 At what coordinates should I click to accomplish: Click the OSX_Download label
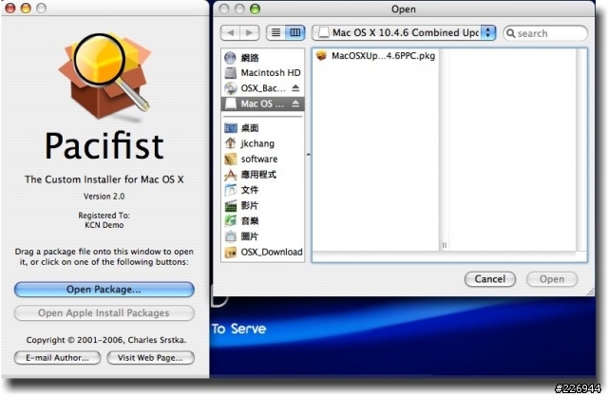[x=272, y=253]
